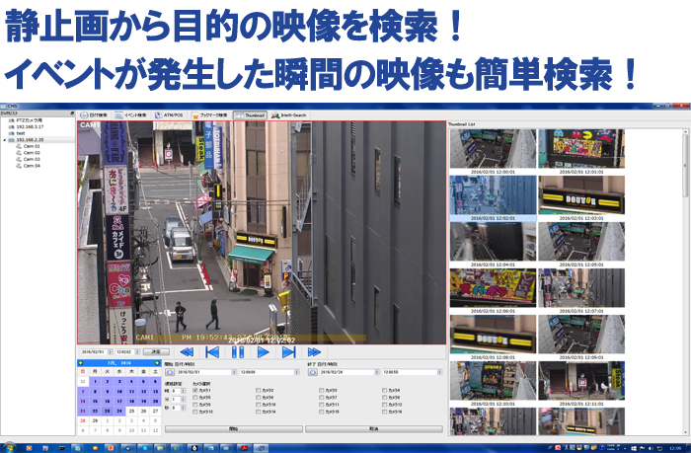Select the Thumbnail tab
This screenshot has height=453, width=691.
pos(250,115)
